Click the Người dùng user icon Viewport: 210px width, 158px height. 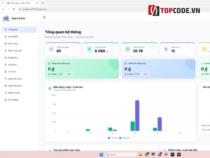coord(5,93)
